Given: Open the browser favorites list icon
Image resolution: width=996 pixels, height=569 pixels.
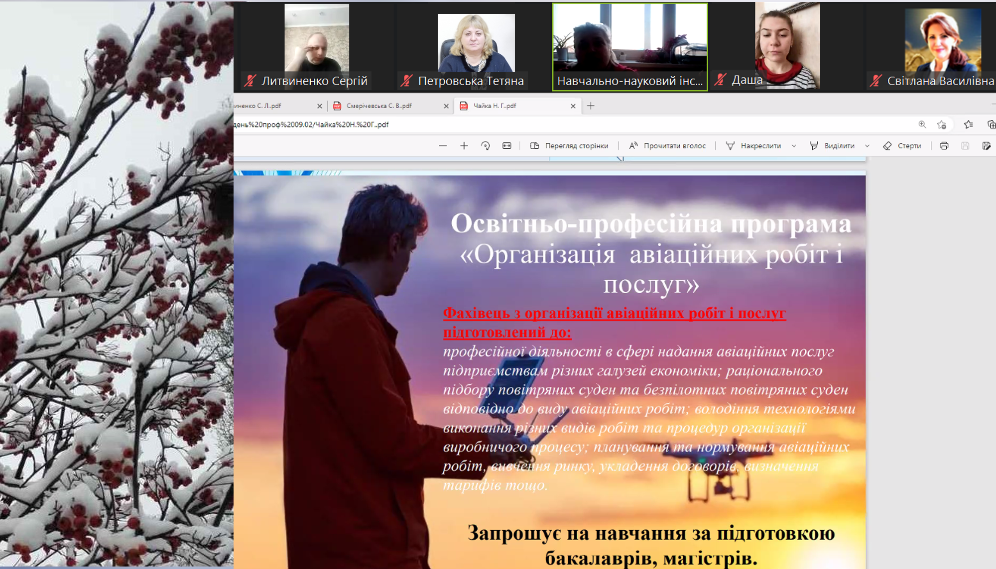Looking at the screenshot, I should pyautogui.click(x=969, y=124).
